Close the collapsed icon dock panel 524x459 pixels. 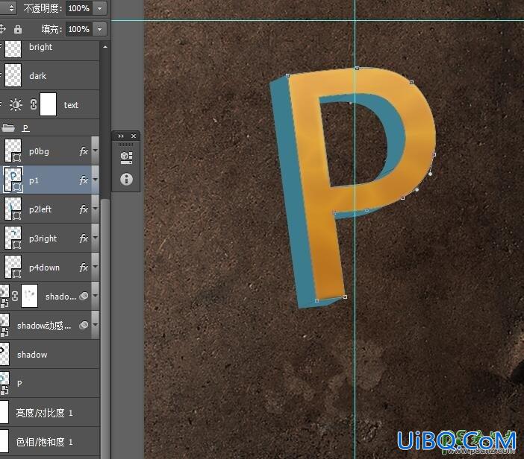pyautogui.click(x=134, y=136)
